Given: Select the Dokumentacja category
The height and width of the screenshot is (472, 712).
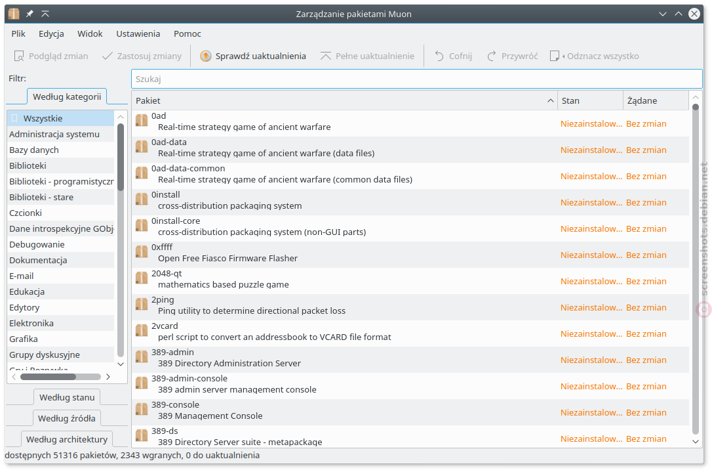Looking at the screenshot, I should [60, 260].
